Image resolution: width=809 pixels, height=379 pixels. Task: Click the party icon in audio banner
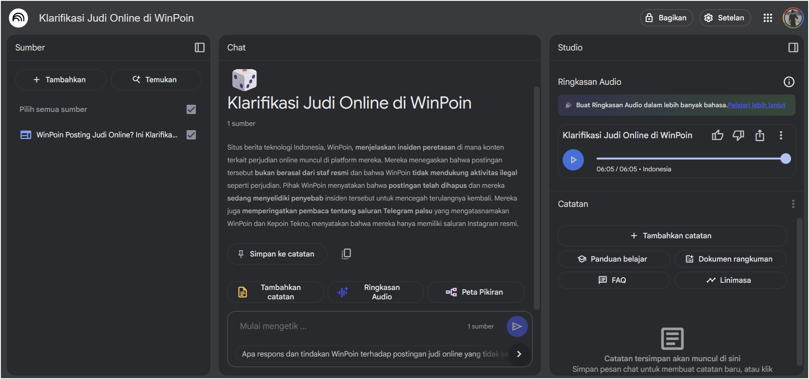[568, 105]
